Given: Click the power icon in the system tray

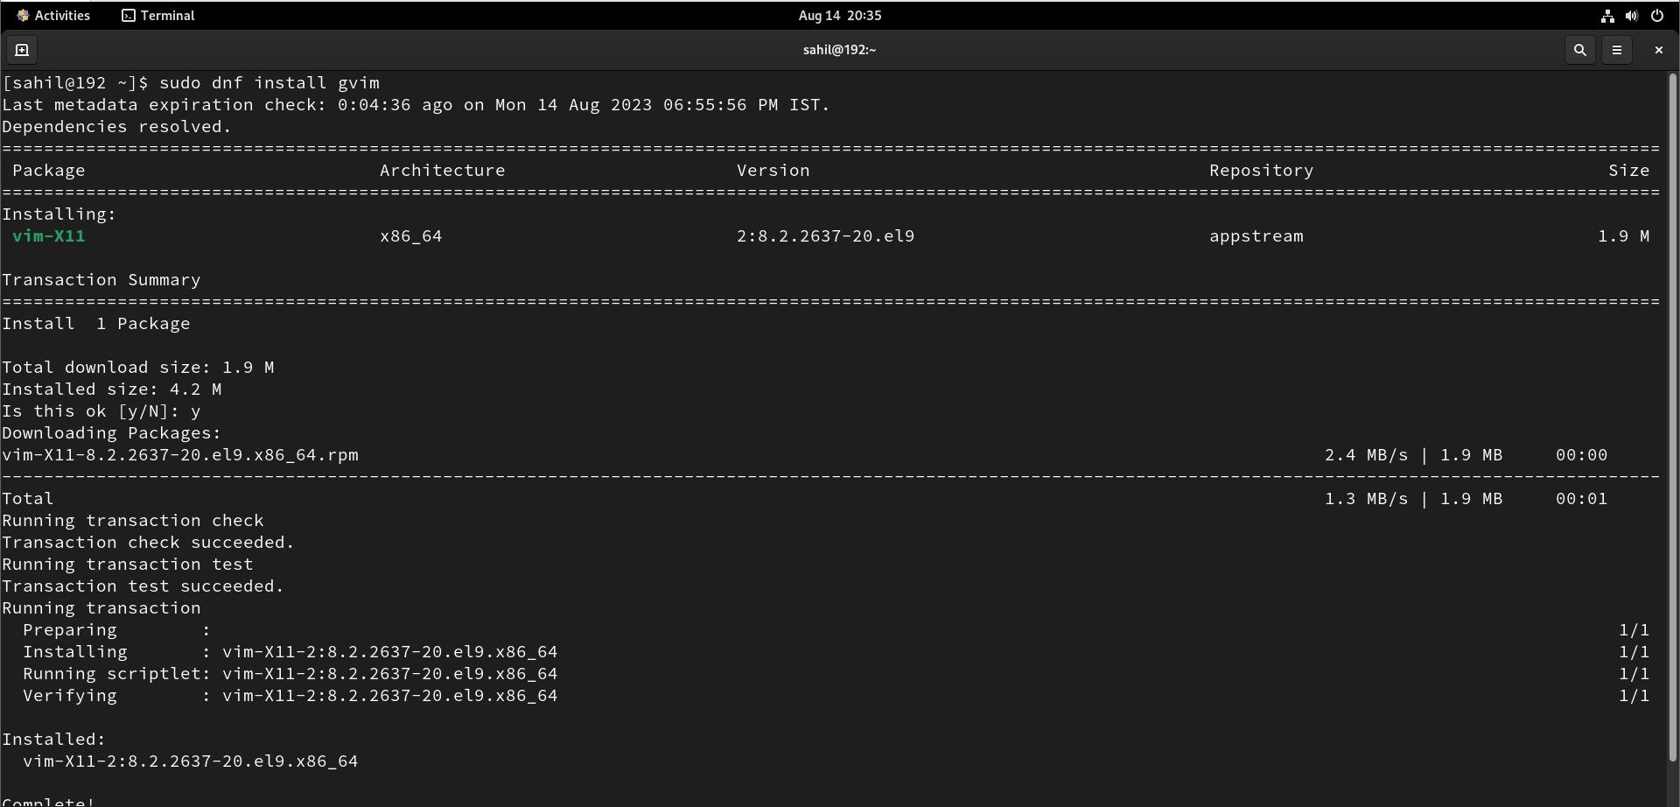Looking at the screenshot, I should coord(1658,15).
